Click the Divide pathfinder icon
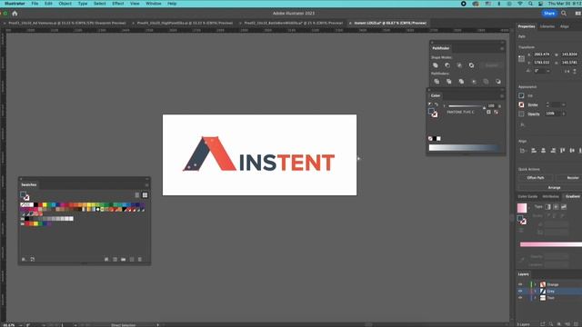Viewport: 582px width, 327px height. coord(436,82)
